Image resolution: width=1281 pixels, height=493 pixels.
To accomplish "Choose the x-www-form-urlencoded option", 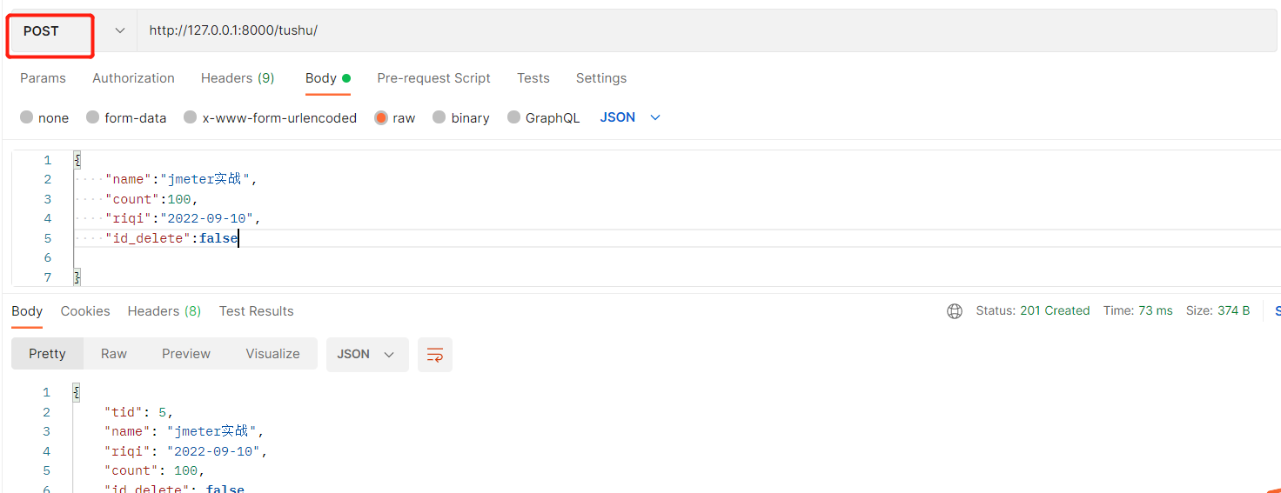I will [x=191, y=117].
